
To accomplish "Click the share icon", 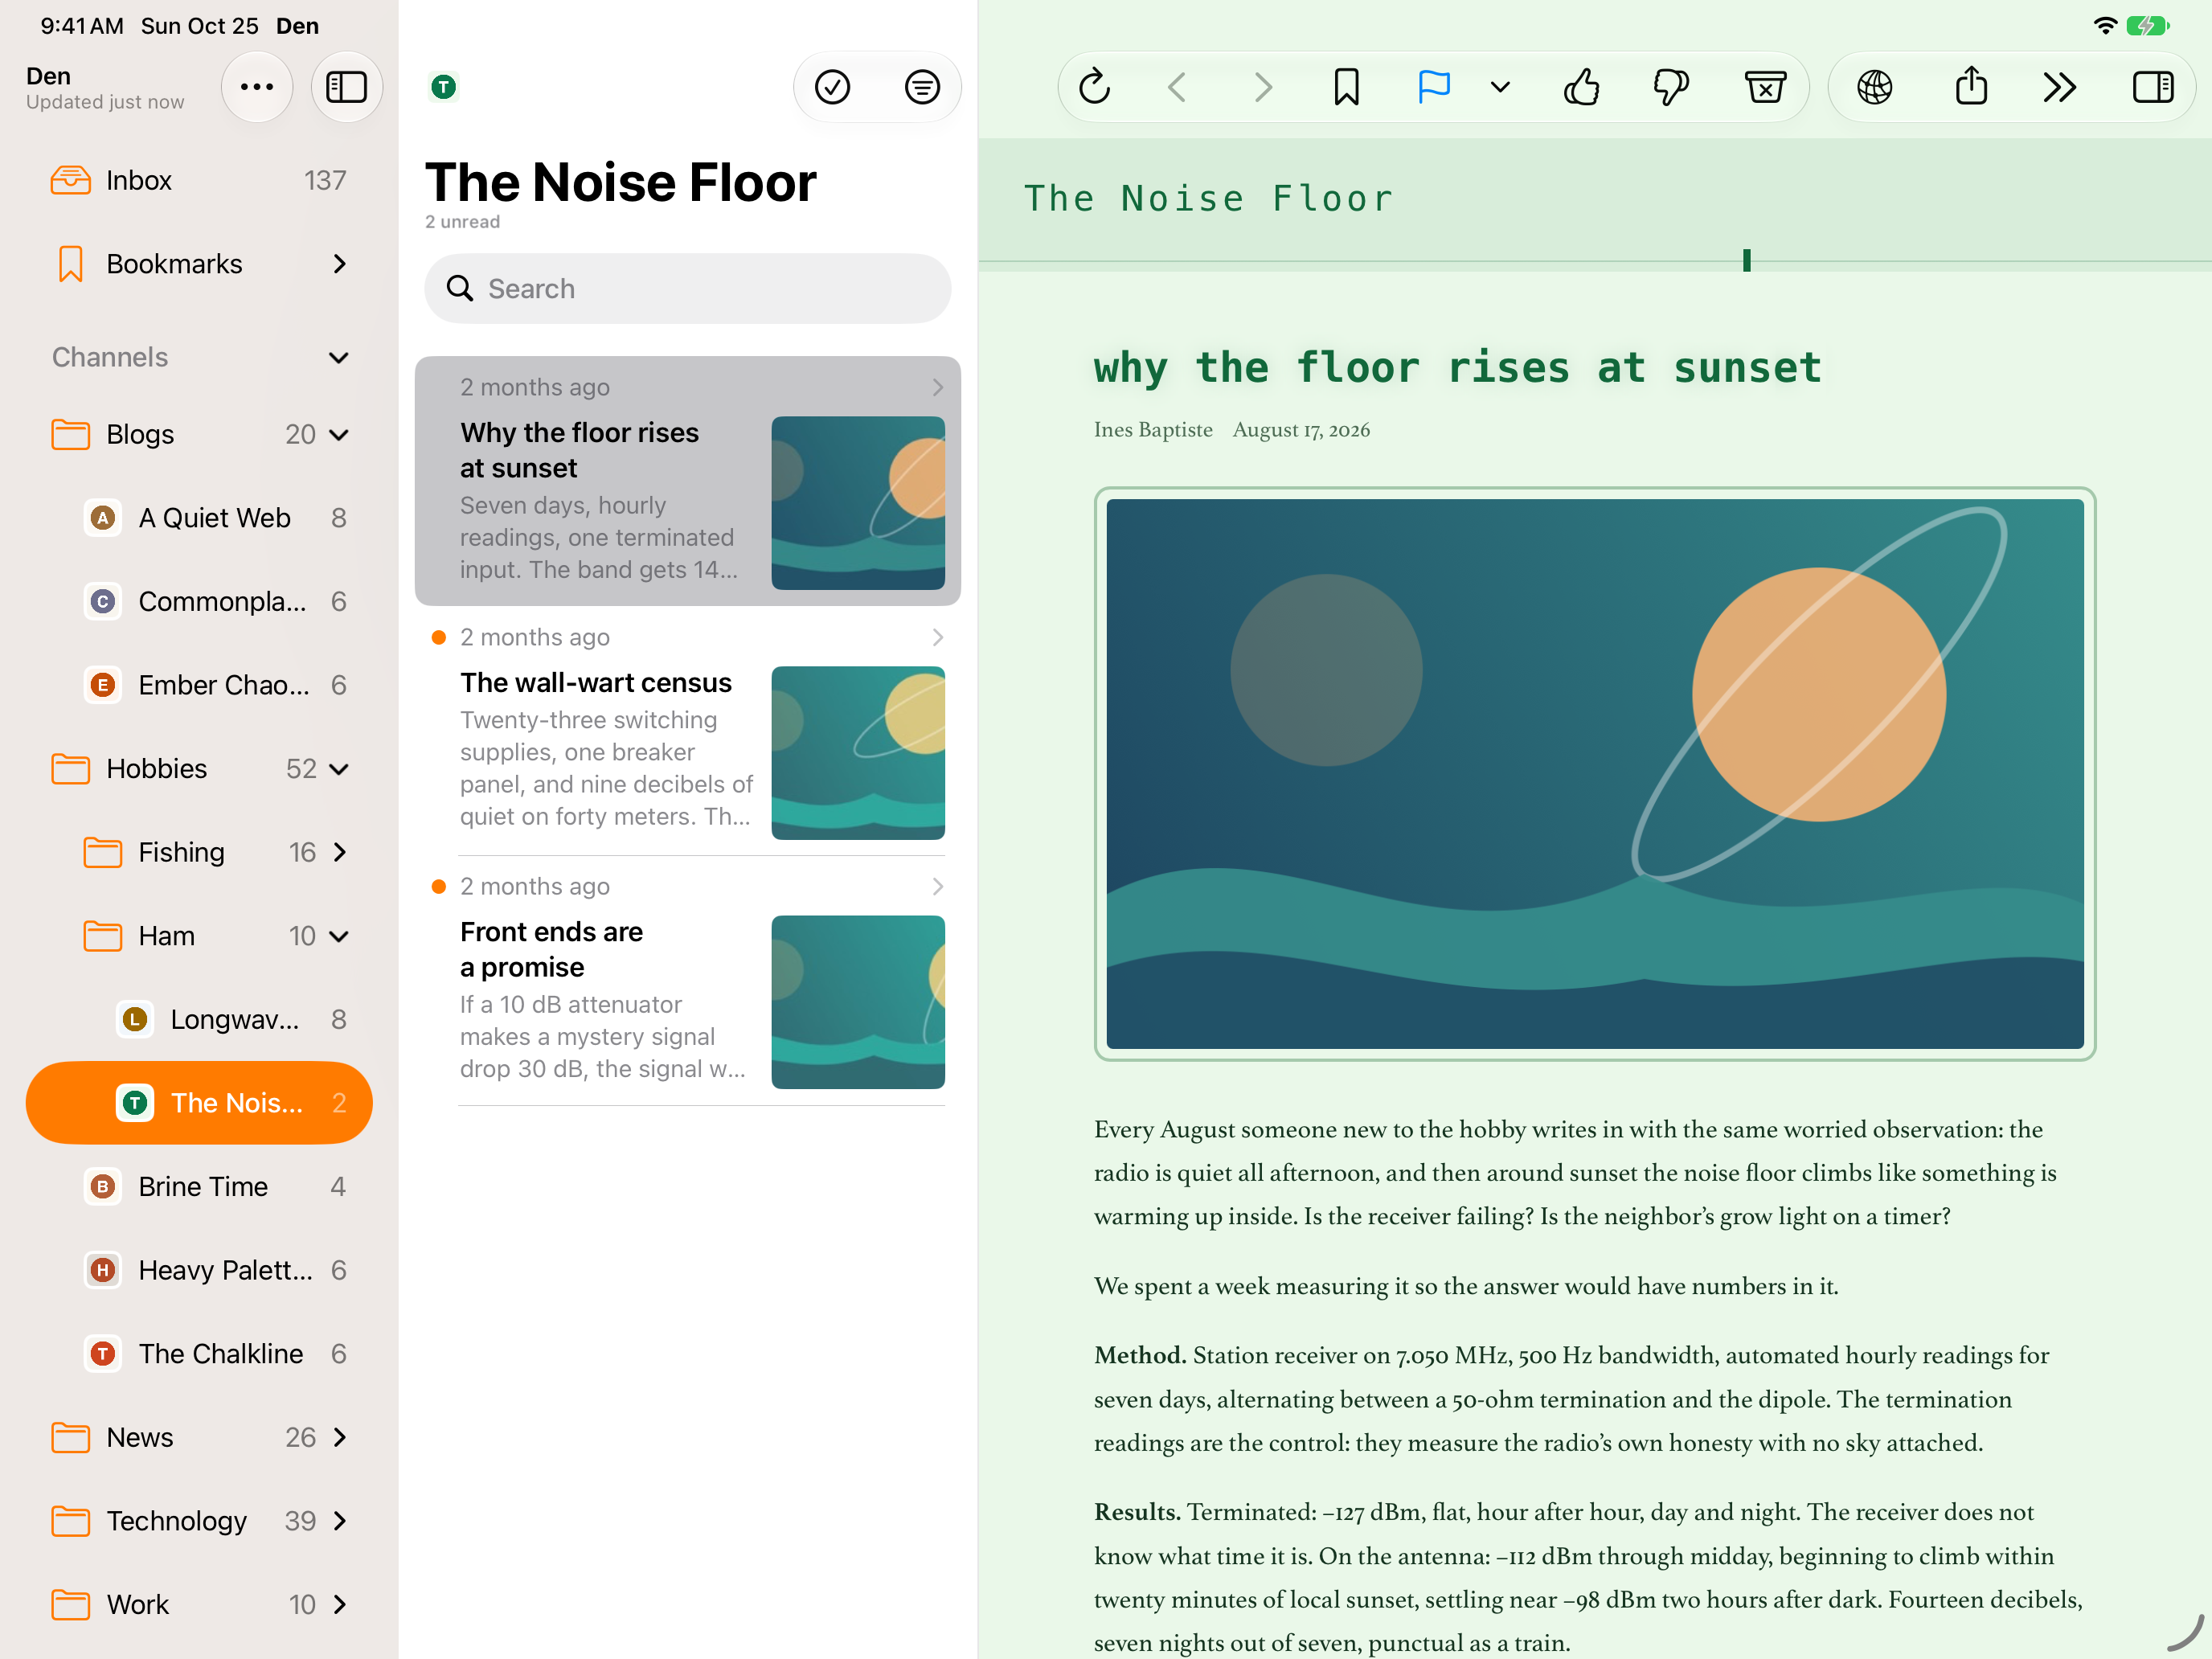I will click(x=1971, y=87).
